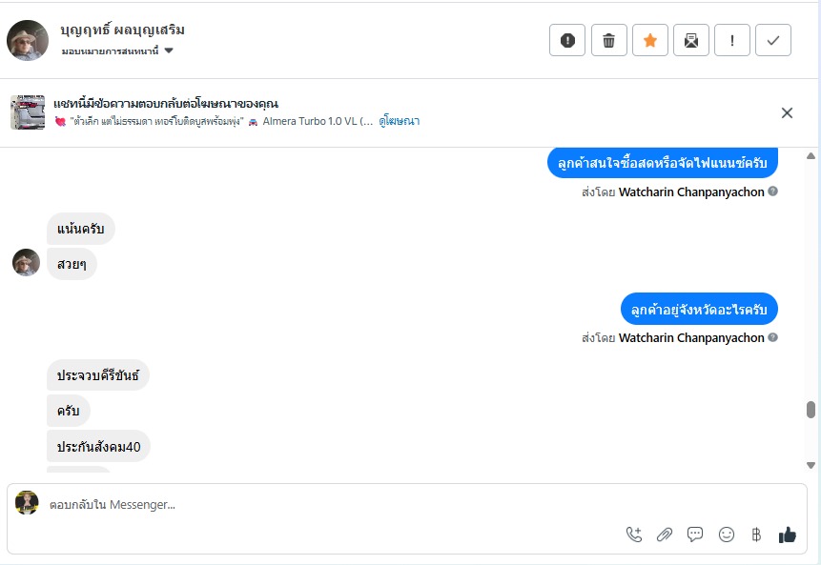Screen dimensions: 821x565
Task: Open the emoji picker
Action: [x=727, y=535]
